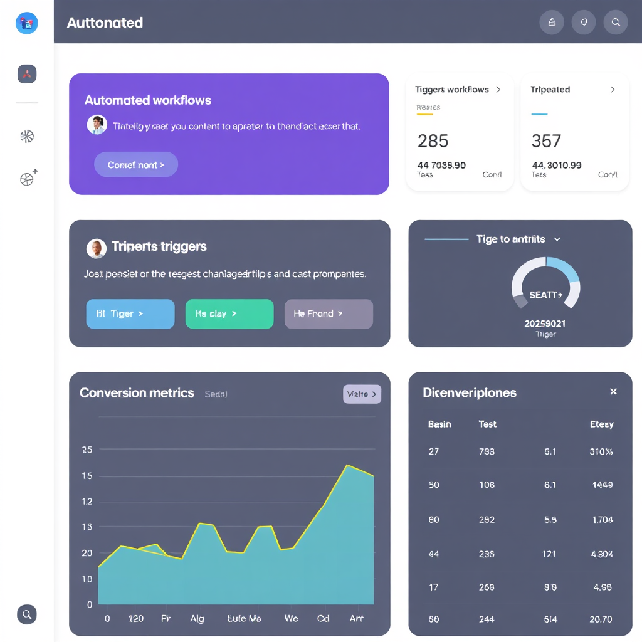Click the blue Tiger button
Screen dimensions: 642x642
[130, 314]
